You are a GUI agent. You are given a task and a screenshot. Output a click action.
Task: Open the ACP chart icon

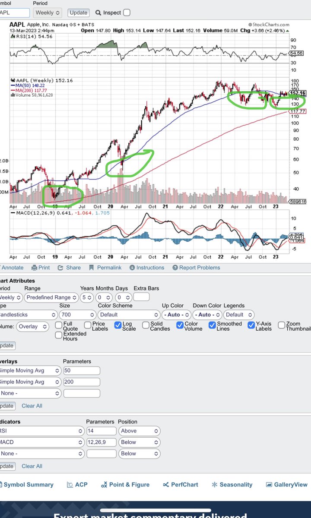[x=70, y=485]
